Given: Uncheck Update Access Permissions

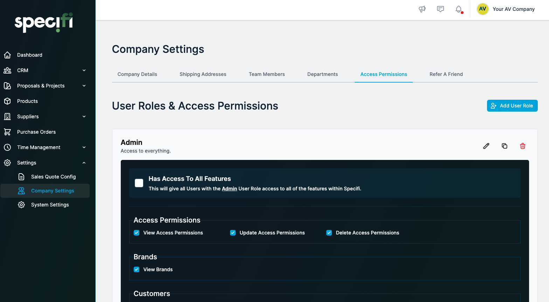Looking at the screenshot, I should tap(233, 233).
